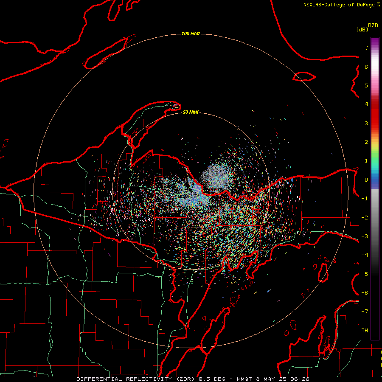Viewport: 382px width, 382px height.
Task: Click the -1 value on the color scale
Action: click(365, 199)
